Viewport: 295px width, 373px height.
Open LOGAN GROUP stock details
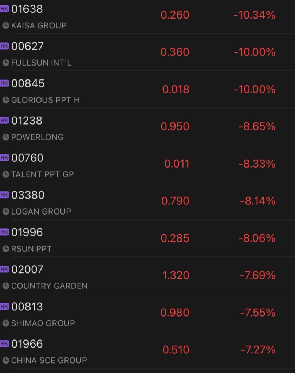click(x=147, y=201)
